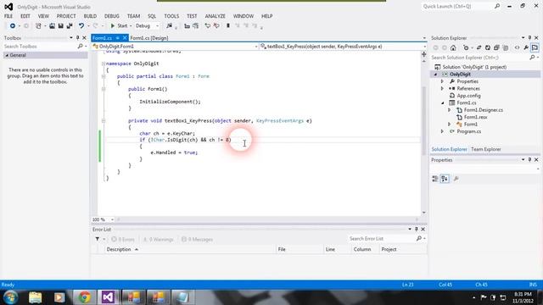Viewport: 543px width, 305px height.
Task: Toggle the 0 Messages filter button
Action: coord(197,239)
